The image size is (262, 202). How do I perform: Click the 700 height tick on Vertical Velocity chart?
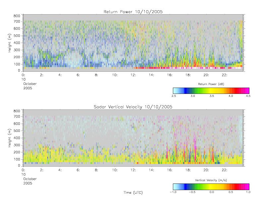pyautogui.click(x=17, y=116)
